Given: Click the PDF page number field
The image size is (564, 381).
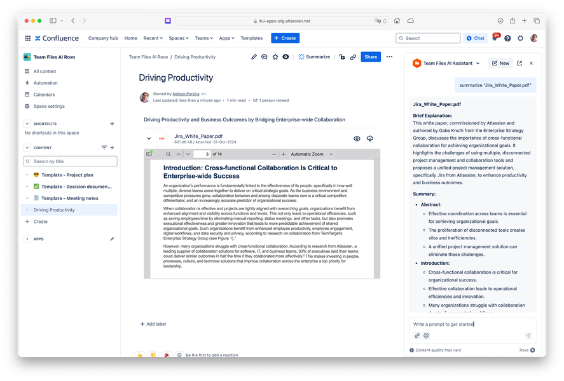Looking at the screenshot, I should 202,154.
